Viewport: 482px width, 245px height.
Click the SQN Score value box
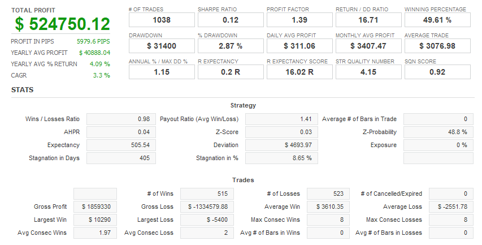(x=437, y=72)
